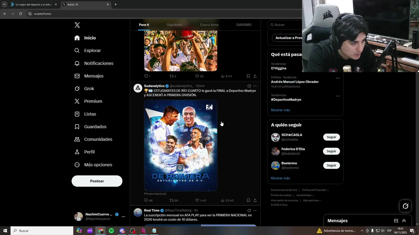The width and height of the screenshot is (419, 235).
Task: Open the #DeportivoMadryn trend
Action: tap(286, 100)
